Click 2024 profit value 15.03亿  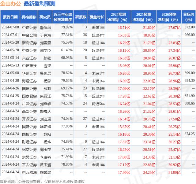[x=124, y=35]
